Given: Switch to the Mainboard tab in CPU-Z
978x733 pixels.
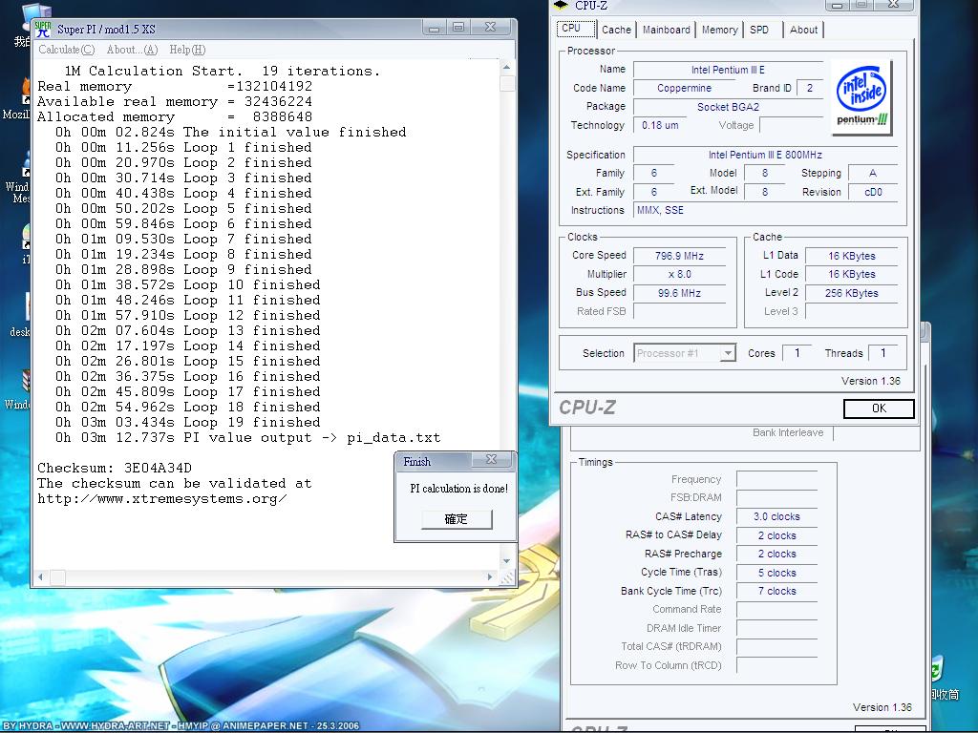Looking at the screenshot, I should pos(666,30).
